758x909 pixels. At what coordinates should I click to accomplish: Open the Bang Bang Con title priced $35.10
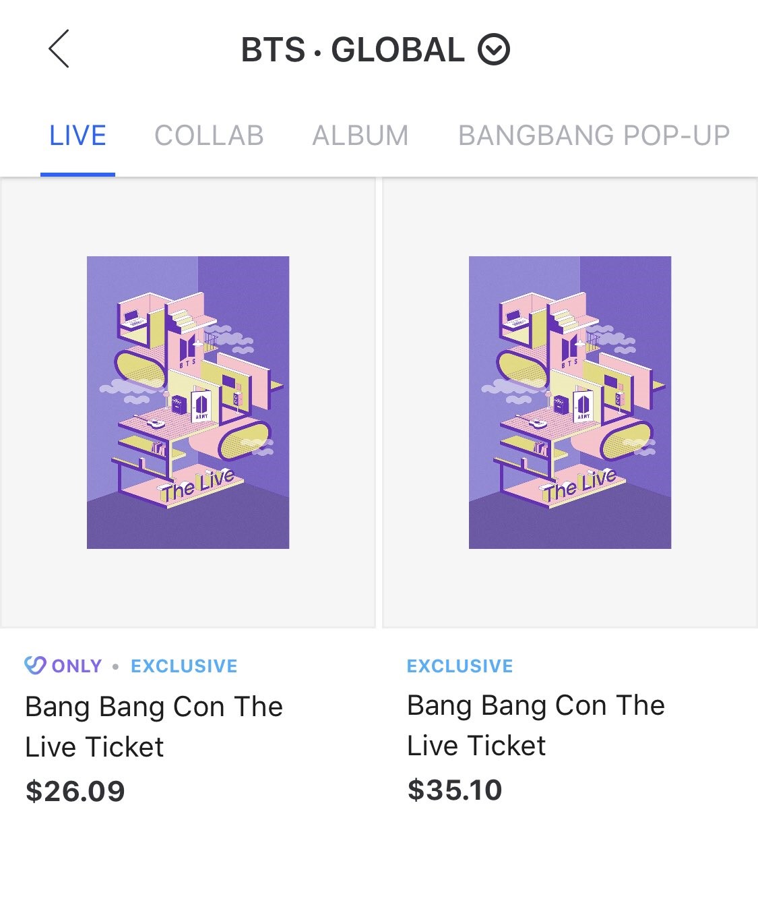coord(536,725)
